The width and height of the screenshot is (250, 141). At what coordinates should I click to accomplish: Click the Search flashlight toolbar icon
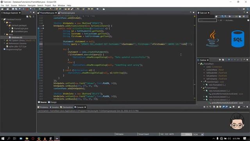click(72, 9)
